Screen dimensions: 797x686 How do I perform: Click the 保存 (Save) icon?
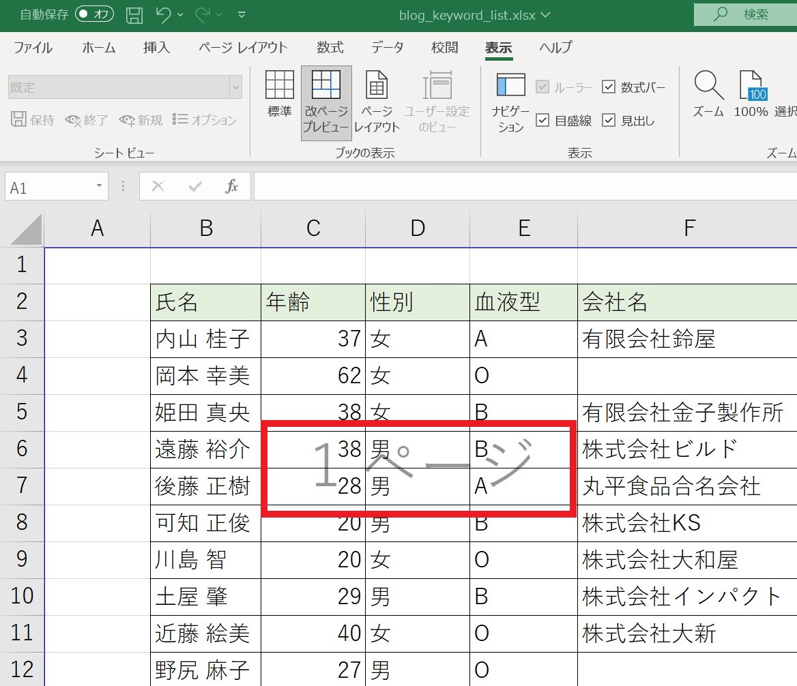(134, 14)
